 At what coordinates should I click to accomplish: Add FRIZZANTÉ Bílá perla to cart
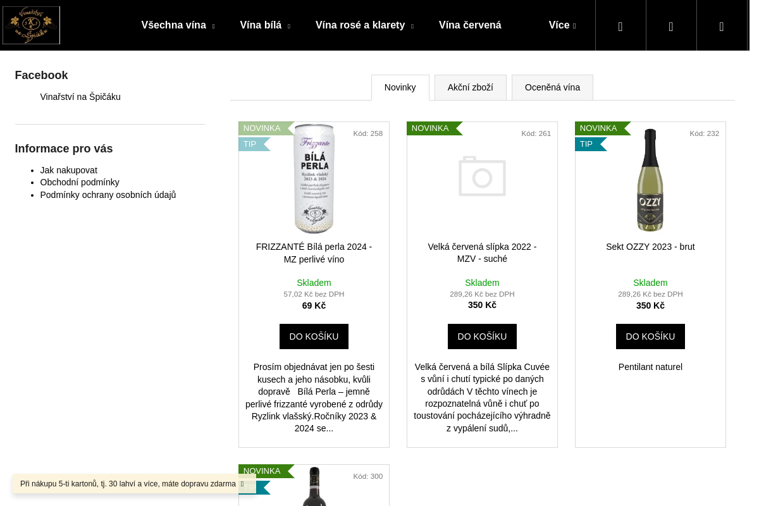point(314,336)
